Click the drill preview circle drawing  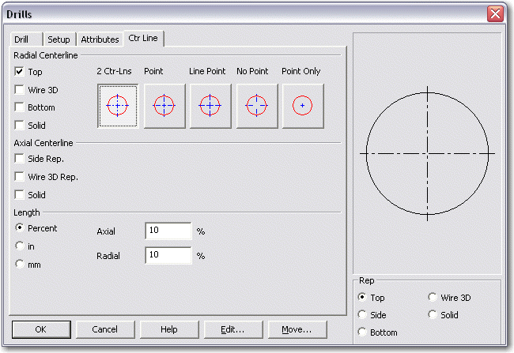pos(427,153)
